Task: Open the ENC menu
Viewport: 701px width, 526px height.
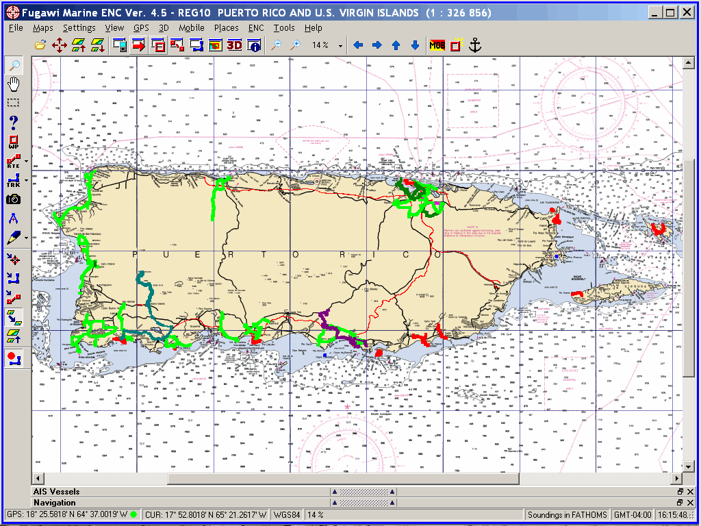Action: [x=256, y=28]
